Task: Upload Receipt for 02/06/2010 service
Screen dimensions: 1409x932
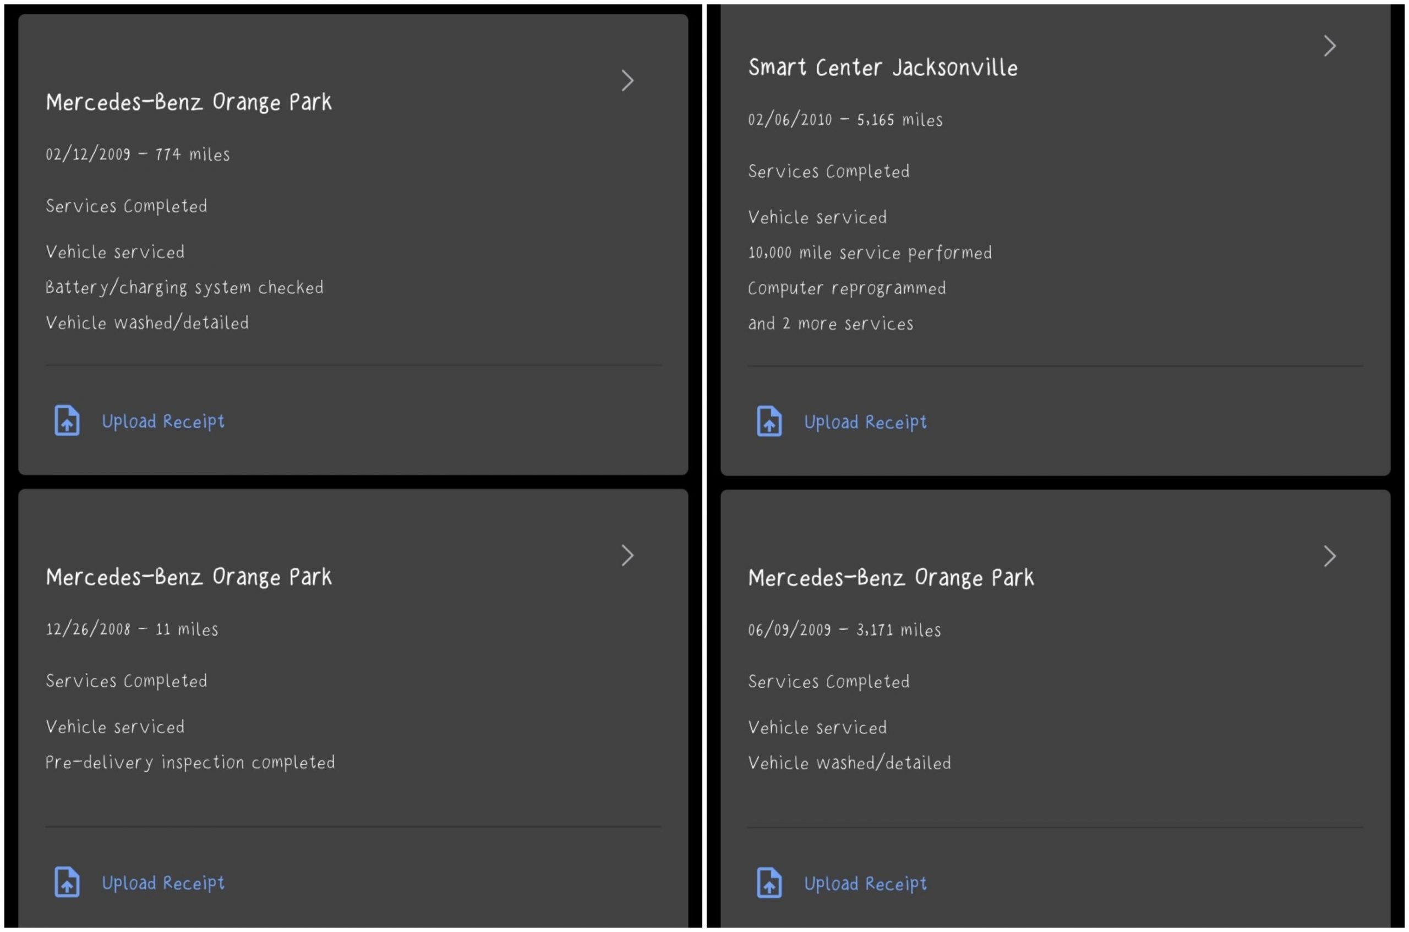Action: point(866,422)
